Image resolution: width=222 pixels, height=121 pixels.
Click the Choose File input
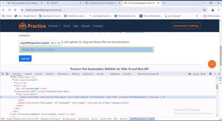[x=86, y=50]
